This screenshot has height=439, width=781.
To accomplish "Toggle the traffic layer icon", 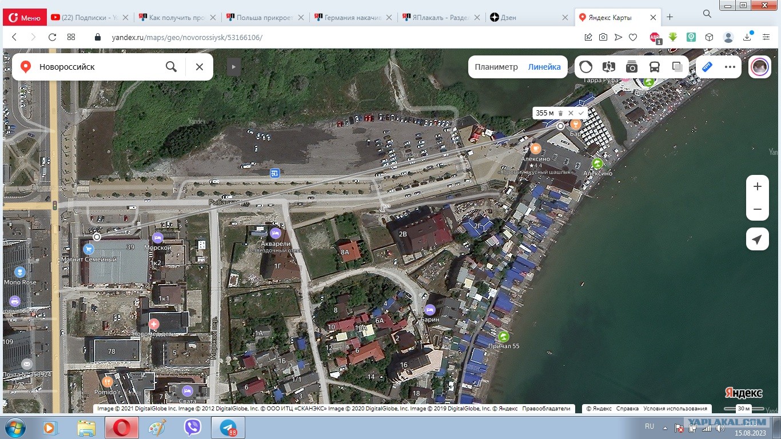I will point(586,67).
